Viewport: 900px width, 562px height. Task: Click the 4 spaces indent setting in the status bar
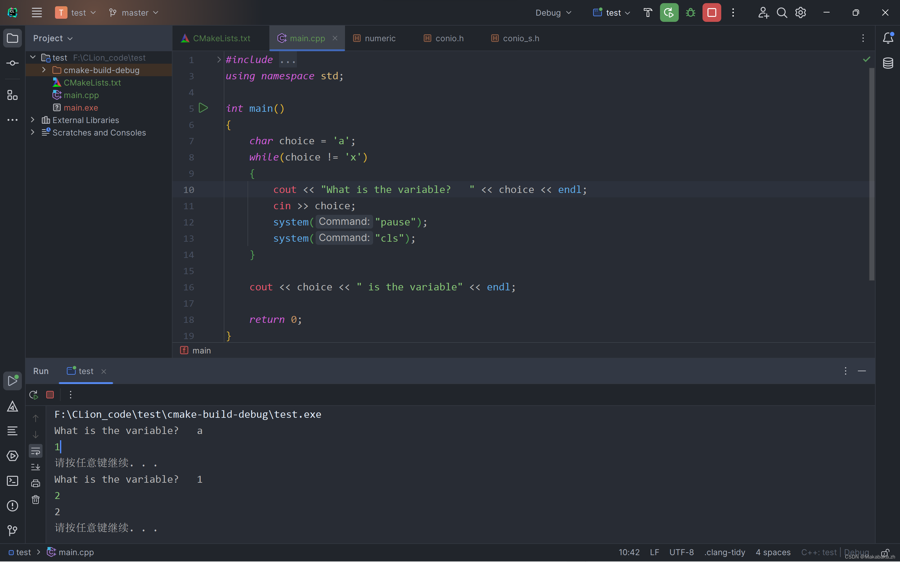(x=772, y=552)
